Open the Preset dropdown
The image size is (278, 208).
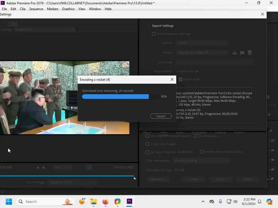coord(202,53)
